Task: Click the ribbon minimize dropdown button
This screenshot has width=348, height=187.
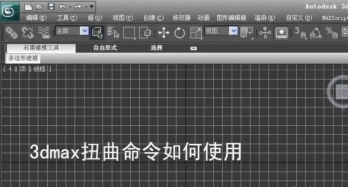Action: 193,48
